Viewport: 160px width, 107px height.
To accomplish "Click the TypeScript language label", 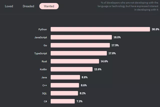I will point(41,53).
